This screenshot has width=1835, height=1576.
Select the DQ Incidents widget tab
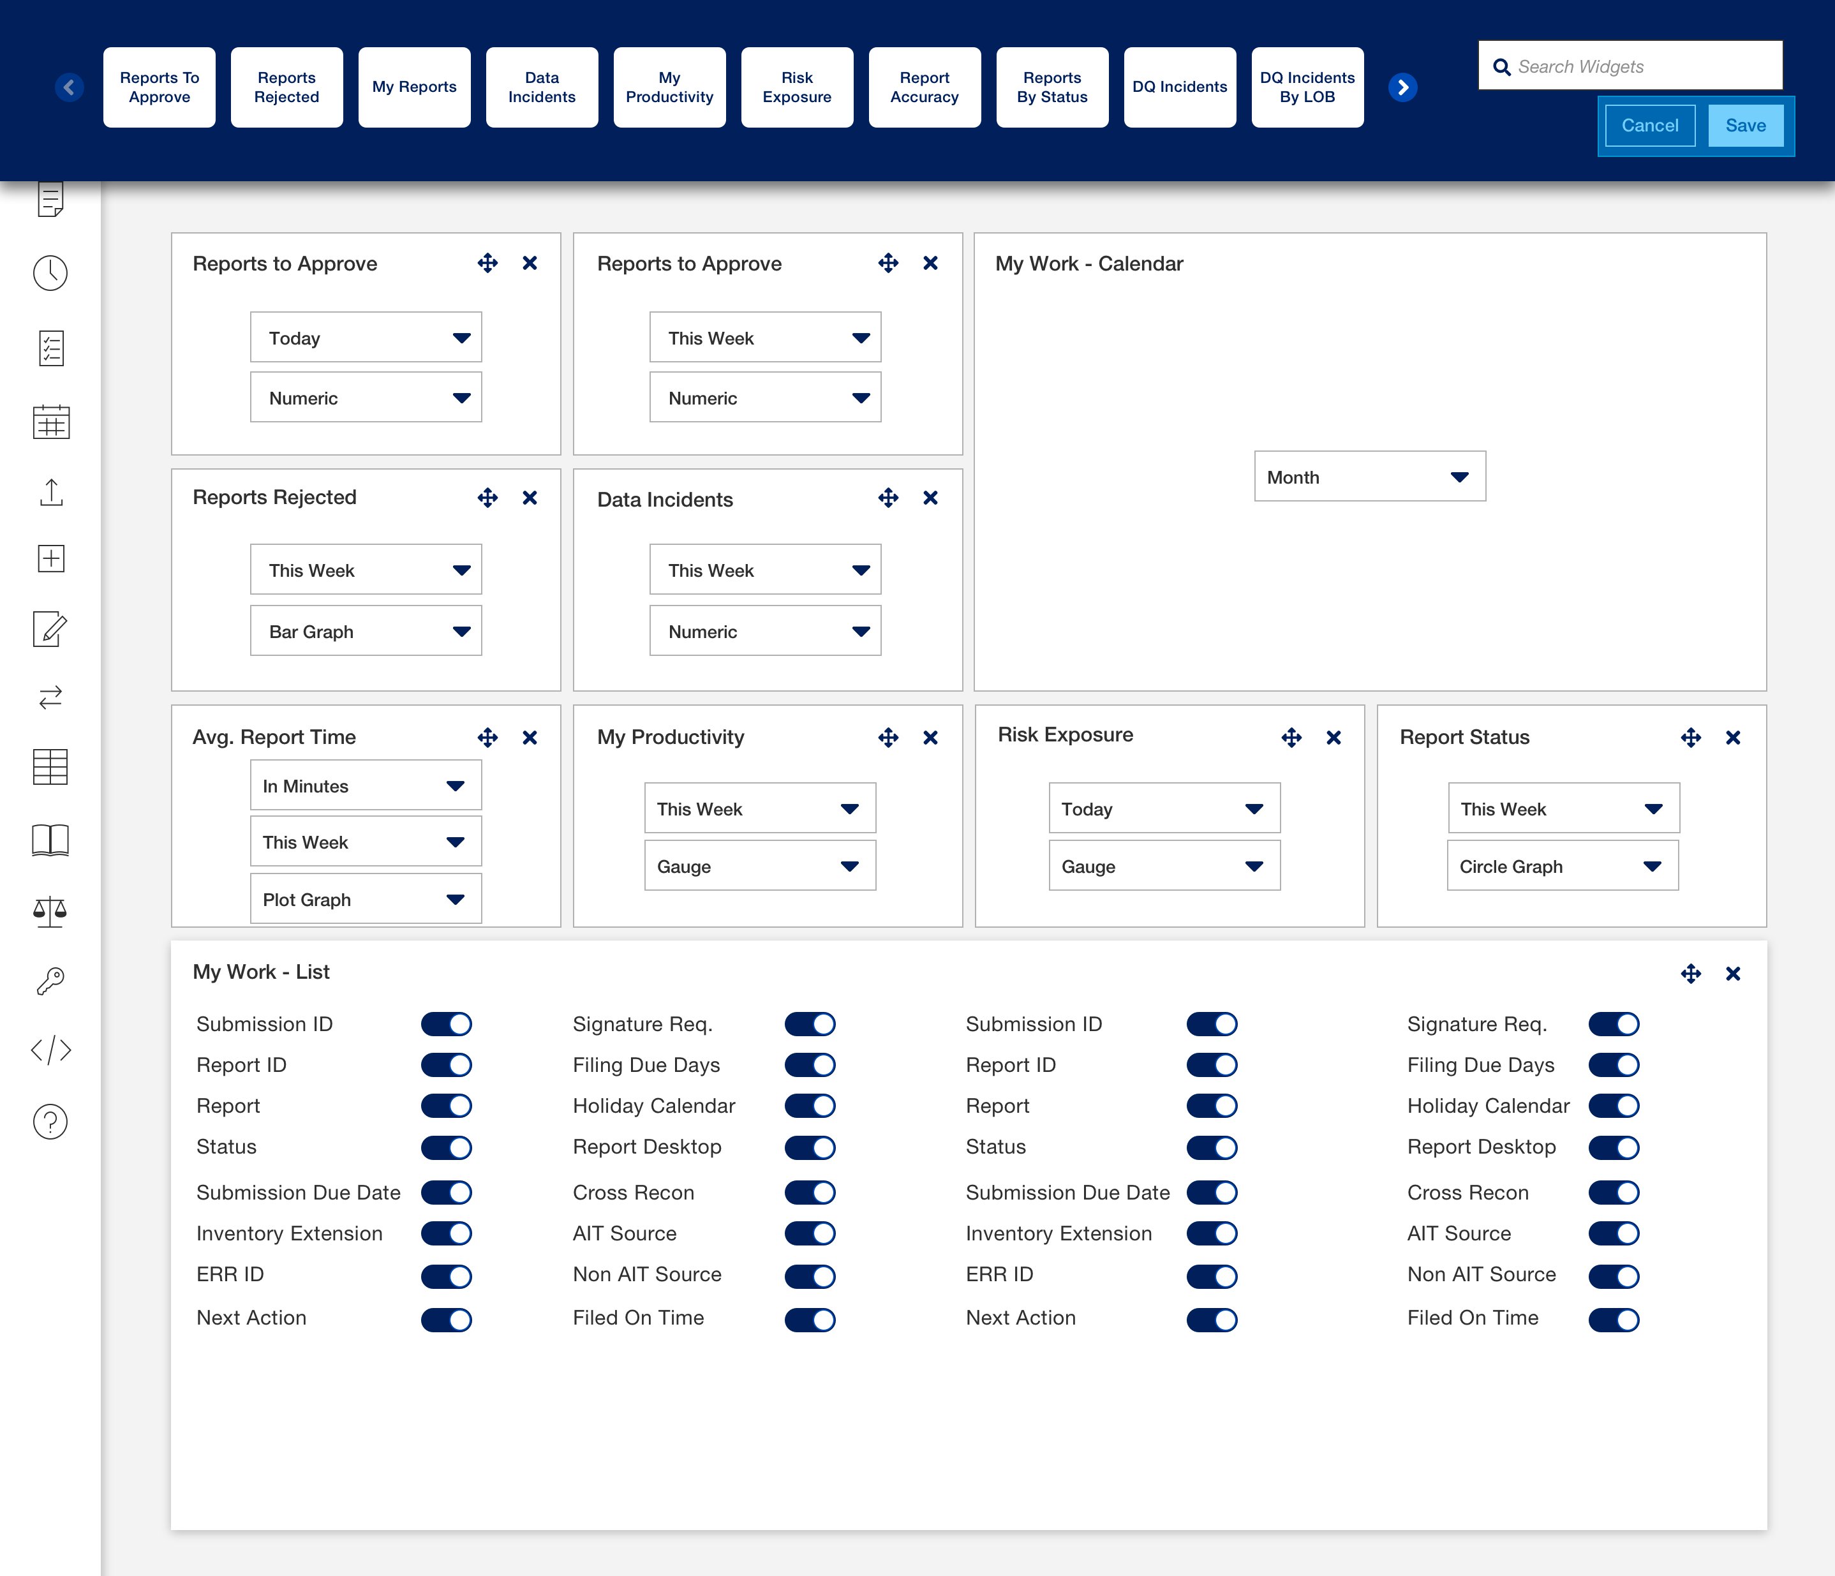pyautogui.click(x=1180, y=87)
